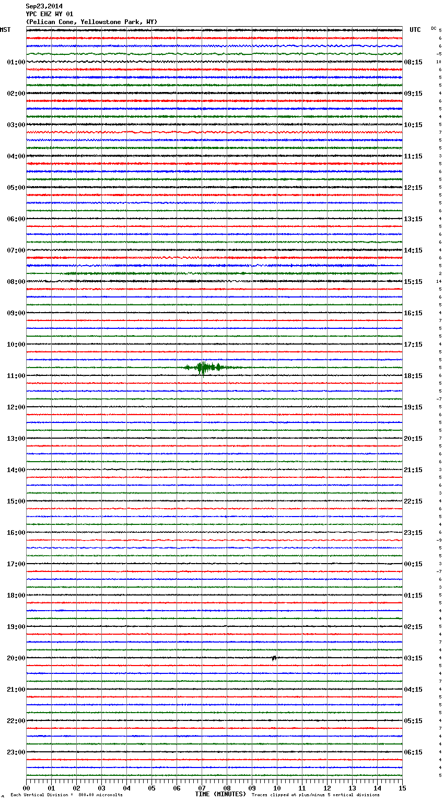Click the '14:15' UTC time label
This screenshot has height=802, width=444.
pyautogui.click(x=413, y=250)
